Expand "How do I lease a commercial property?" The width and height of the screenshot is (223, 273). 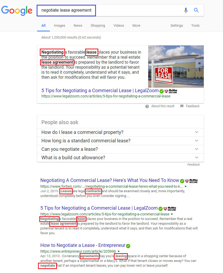pyautogui.click(x=196, y=132)
